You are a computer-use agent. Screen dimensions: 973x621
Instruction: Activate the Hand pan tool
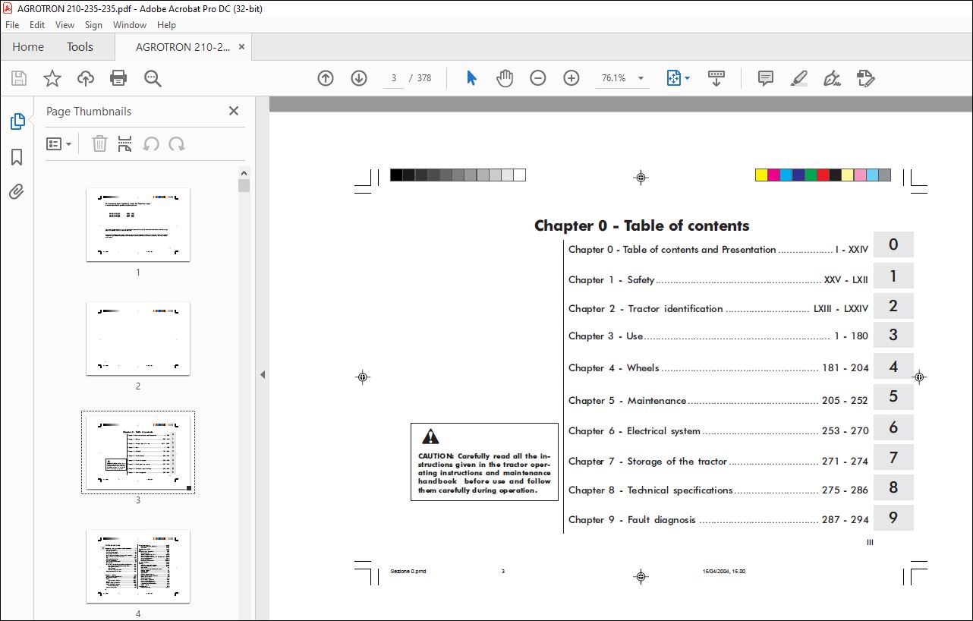tap(505, 78)
